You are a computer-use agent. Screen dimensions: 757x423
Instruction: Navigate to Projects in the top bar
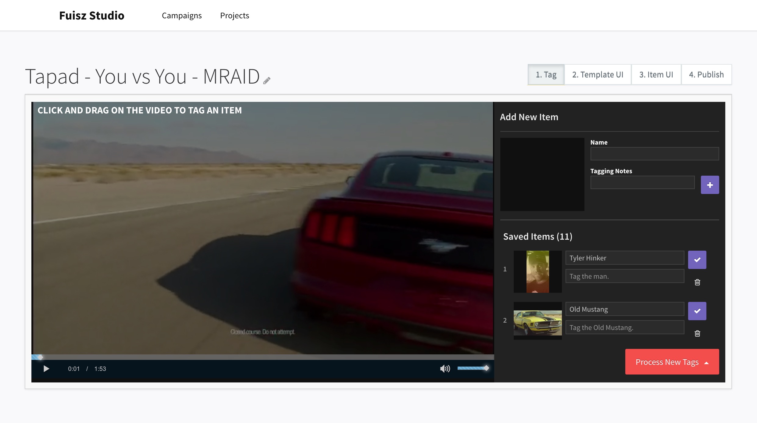coord(234,16)
